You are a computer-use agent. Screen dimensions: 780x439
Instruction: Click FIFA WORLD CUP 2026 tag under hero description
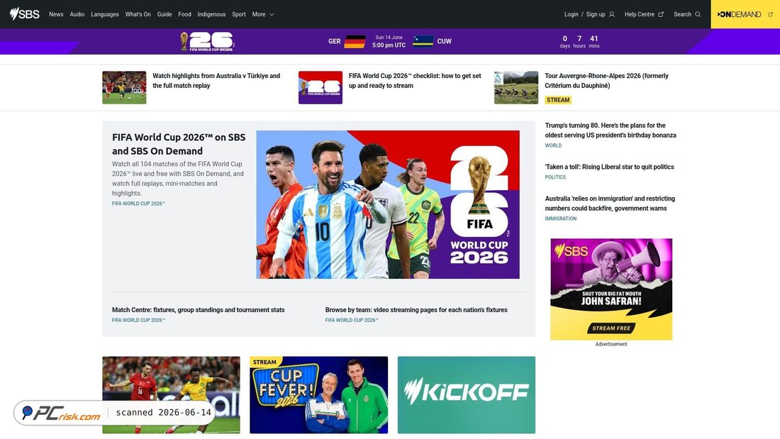138,204
